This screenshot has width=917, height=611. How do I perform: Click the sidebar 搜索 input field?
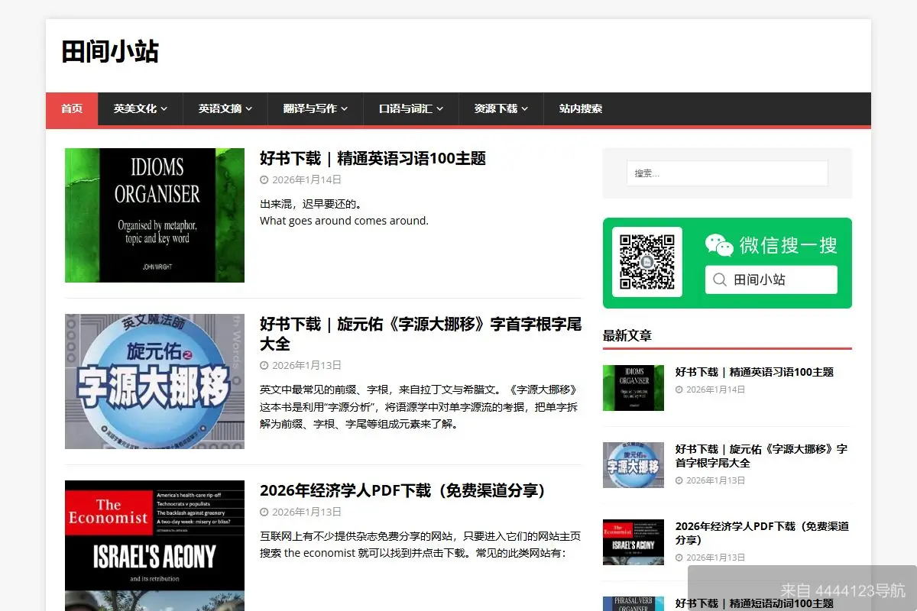tap(726, 173)
